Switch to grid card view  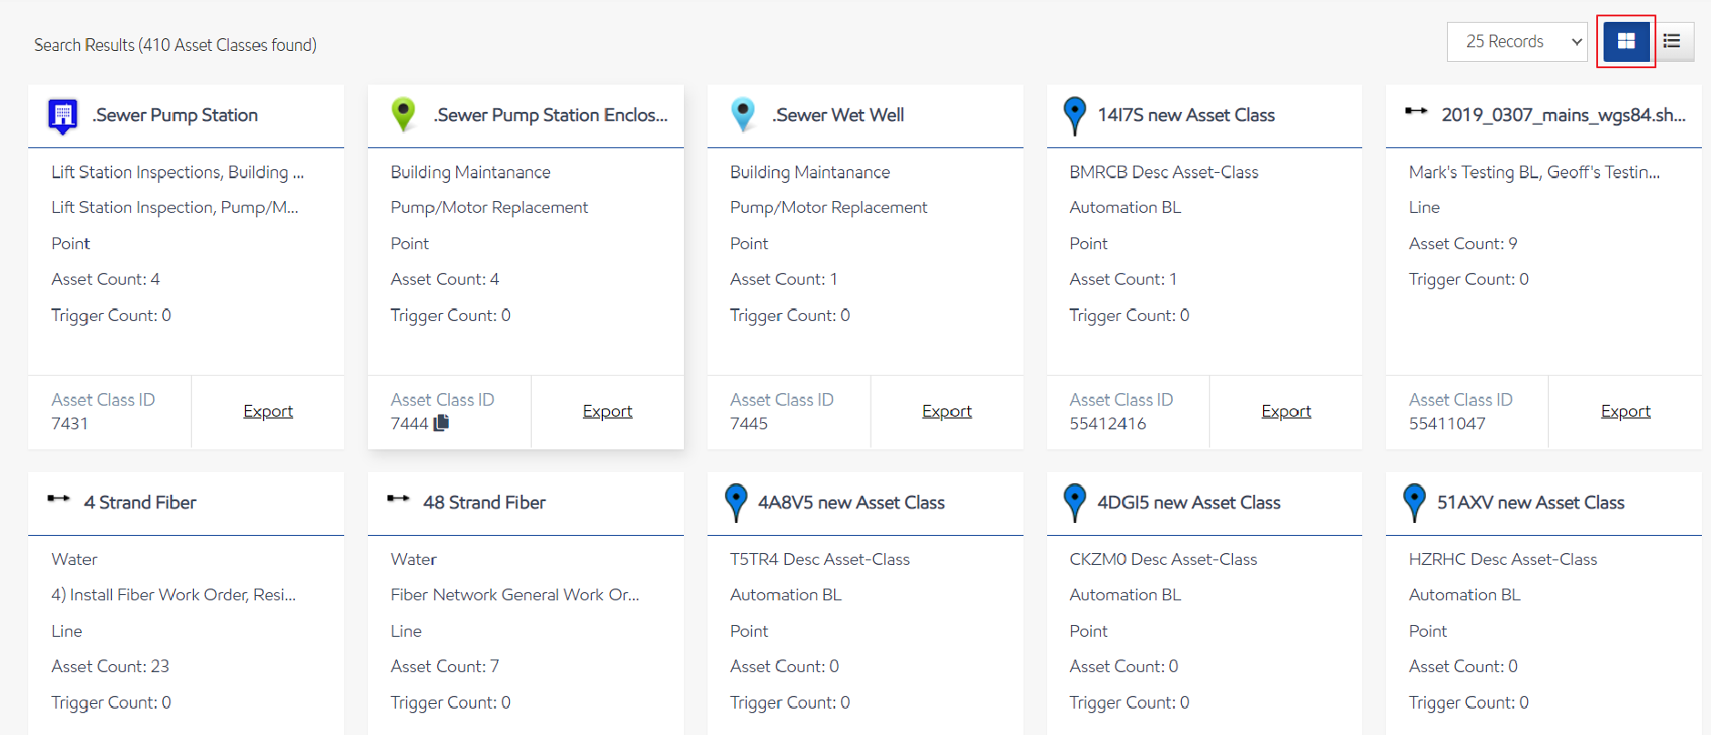click(1625, 42)
